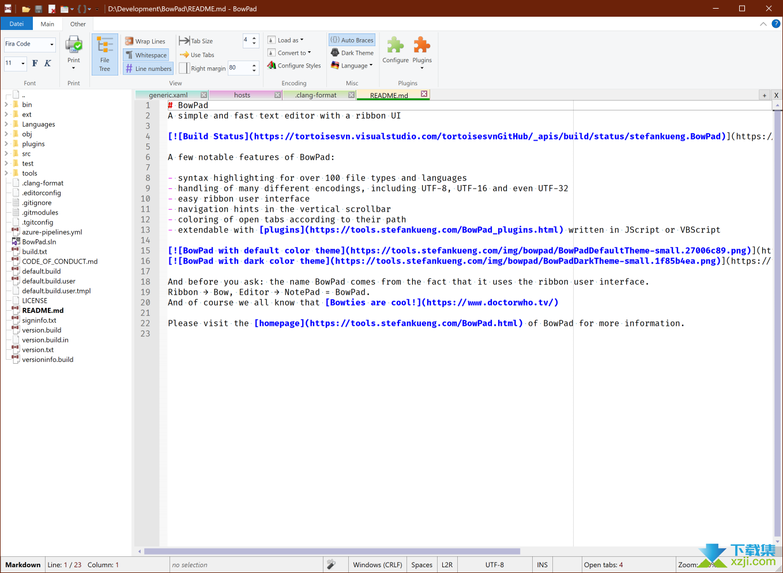The width and height of the screenshot is (783, 573).
Task: Open azure-pipelines.yml in file tree
Action: point(52,232)
